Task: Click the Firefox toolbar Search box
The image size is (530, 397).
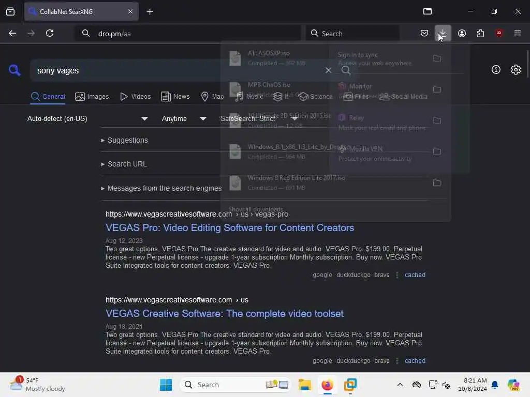Action: tap(352, 34)
